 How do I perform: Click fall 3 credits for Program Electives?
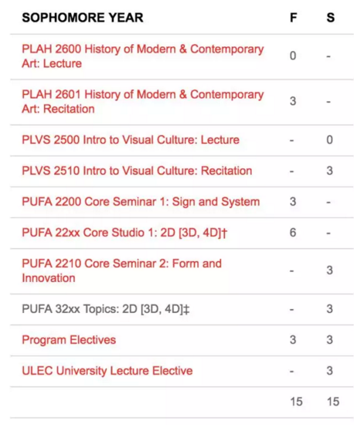pyautogui.click(x=293, y=340)
